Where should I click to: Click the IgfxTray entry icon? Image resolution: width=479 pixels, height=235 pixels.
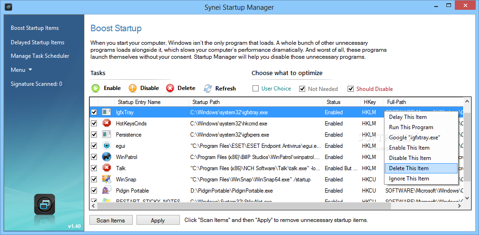pyautogui.click(x=106, y=112)
